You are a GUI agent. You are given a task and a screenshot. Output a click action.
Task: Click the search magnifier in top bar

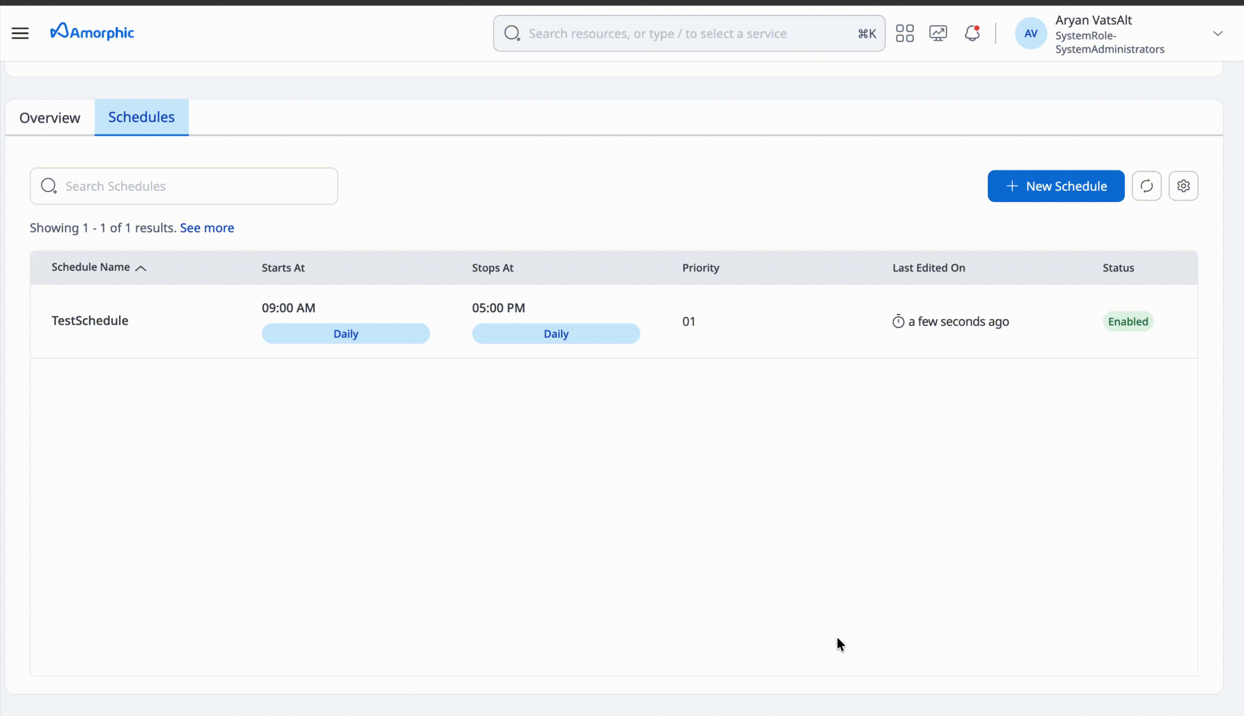click(x=512, y=33)
